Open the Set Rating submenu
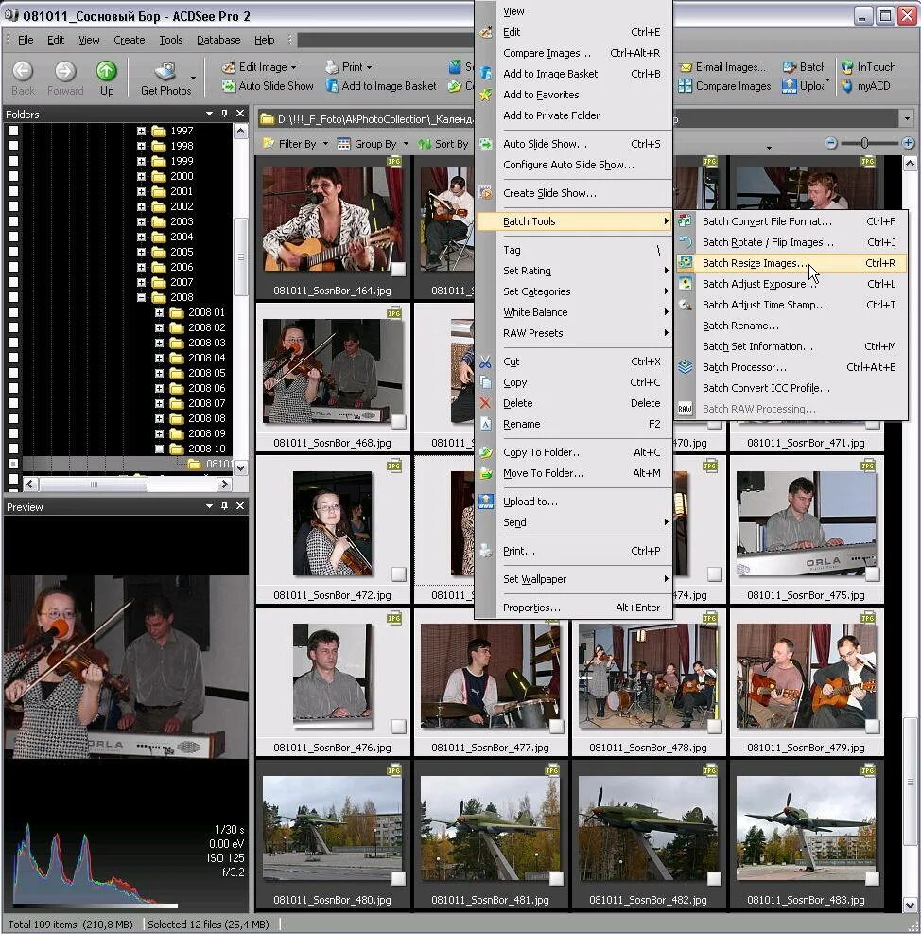This screenshot has width=921, height=934. [x=575, y=271]
